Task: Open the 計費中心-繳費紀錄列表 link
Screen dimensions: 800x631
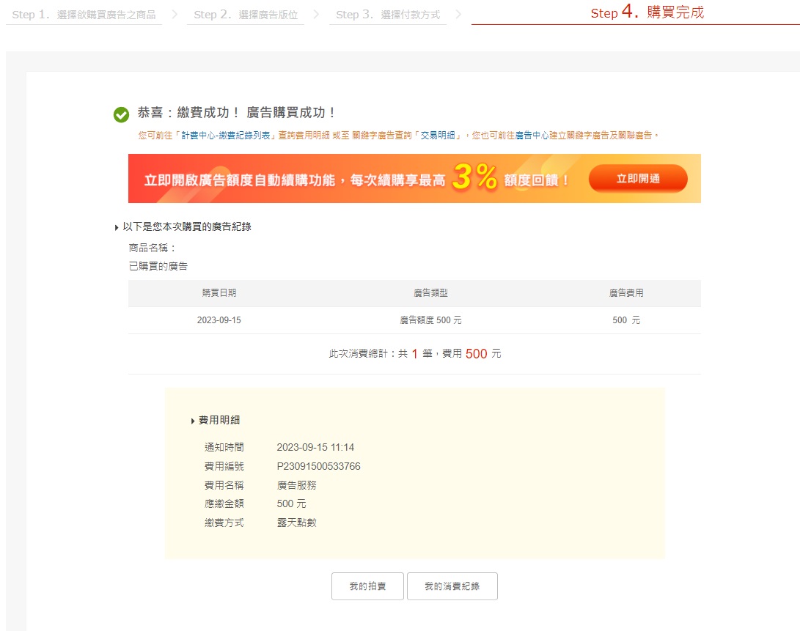Action: [x=227, y=136]
